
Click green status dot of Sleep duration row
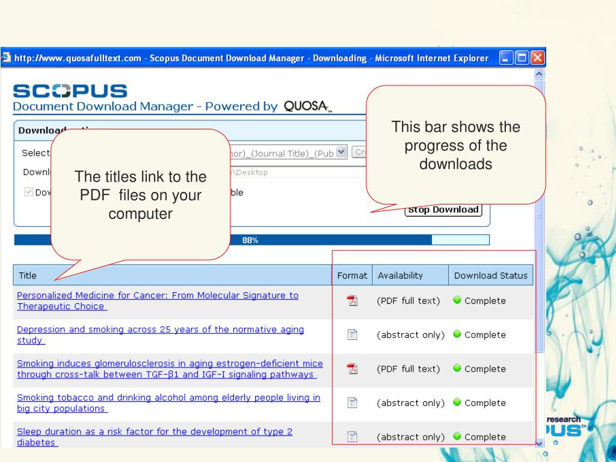pyautogui.click(x=457, y=436)
